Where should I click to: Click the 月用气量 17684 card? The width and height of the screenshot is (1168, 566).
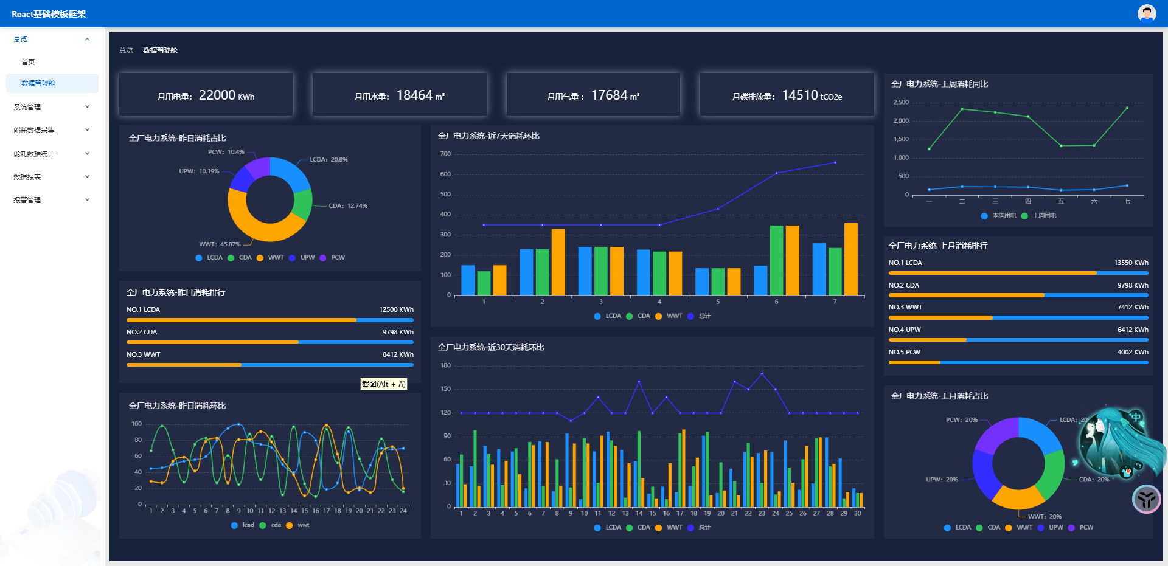coord(593,94)
